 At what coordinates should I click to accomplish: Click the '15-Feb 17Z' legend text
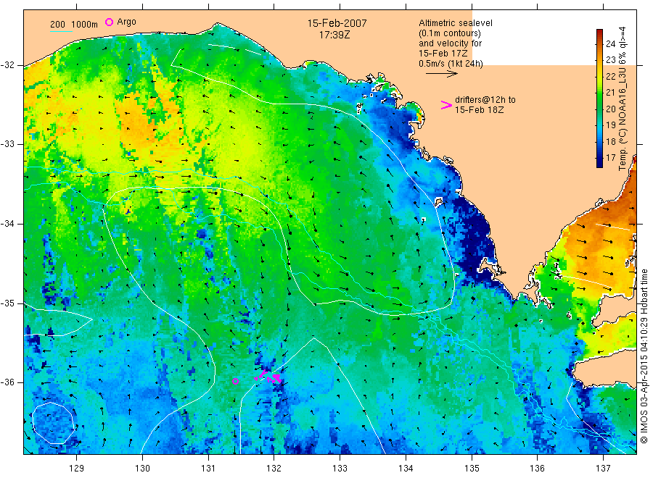pos(443,54)
